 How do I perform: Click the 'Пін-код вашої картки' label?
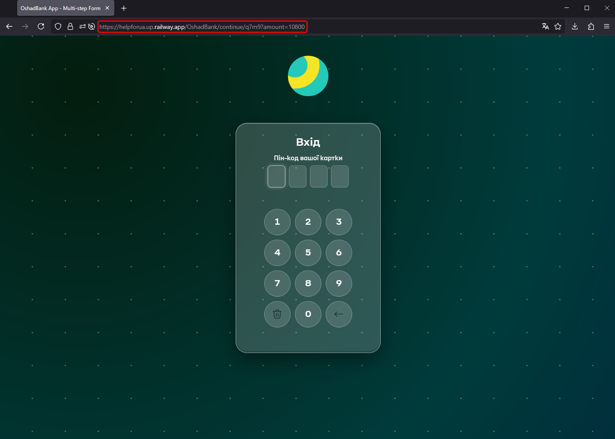308,158
